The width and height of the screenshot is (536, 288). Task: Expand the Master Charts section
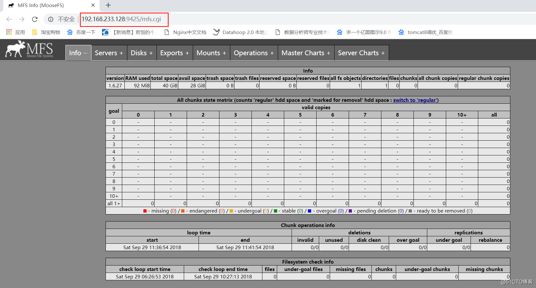(x=306, y=53)
